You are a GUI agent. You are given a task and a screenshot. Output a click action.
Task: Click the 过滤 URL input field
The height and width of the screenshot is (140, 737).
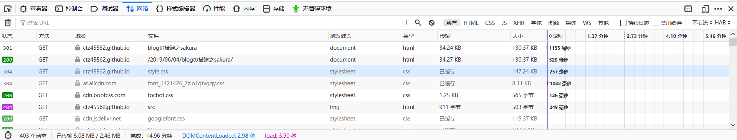coord(207,23)
